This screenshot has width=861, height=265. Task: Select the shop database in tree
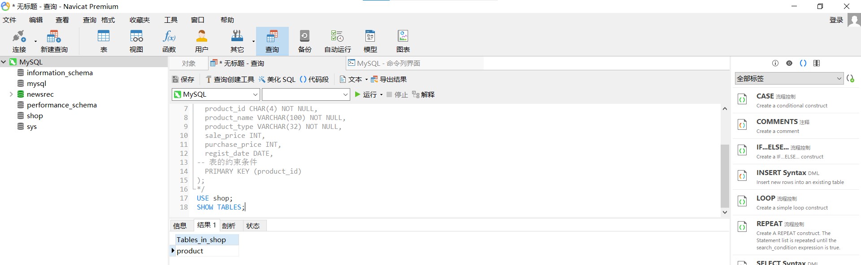pyautogui.click(x=35, y=115)
